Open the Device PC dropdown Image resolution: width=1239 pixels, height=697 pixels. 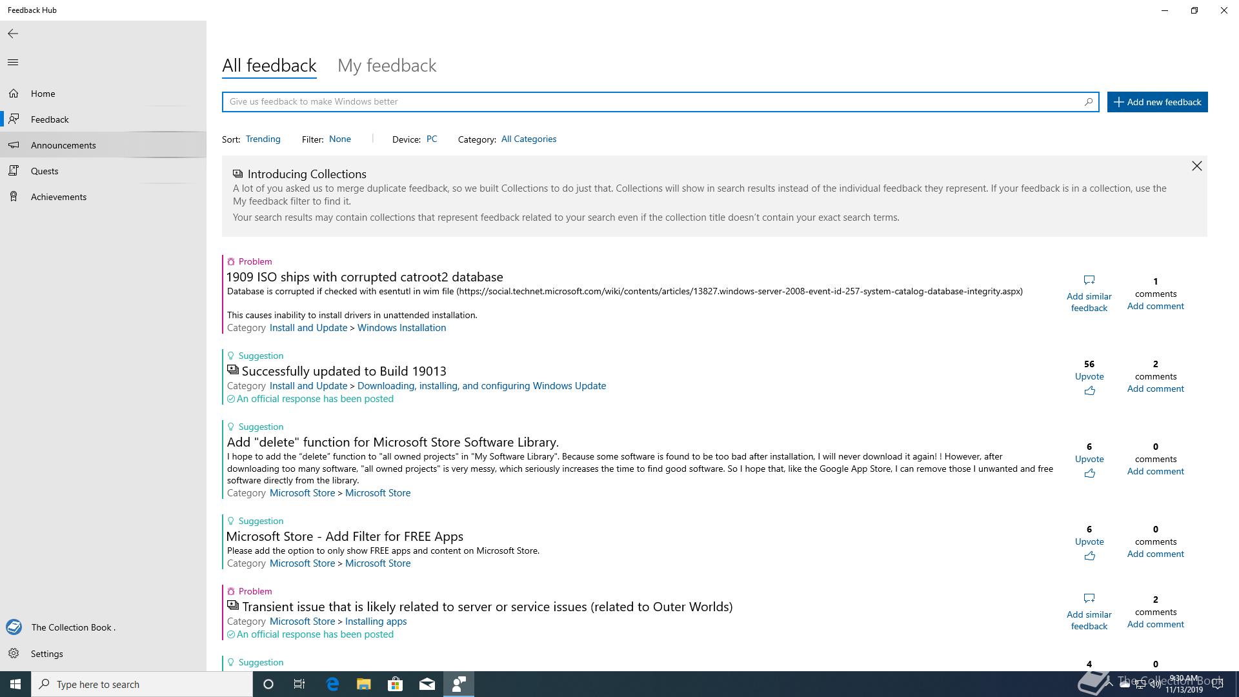(x=432, y=139)
